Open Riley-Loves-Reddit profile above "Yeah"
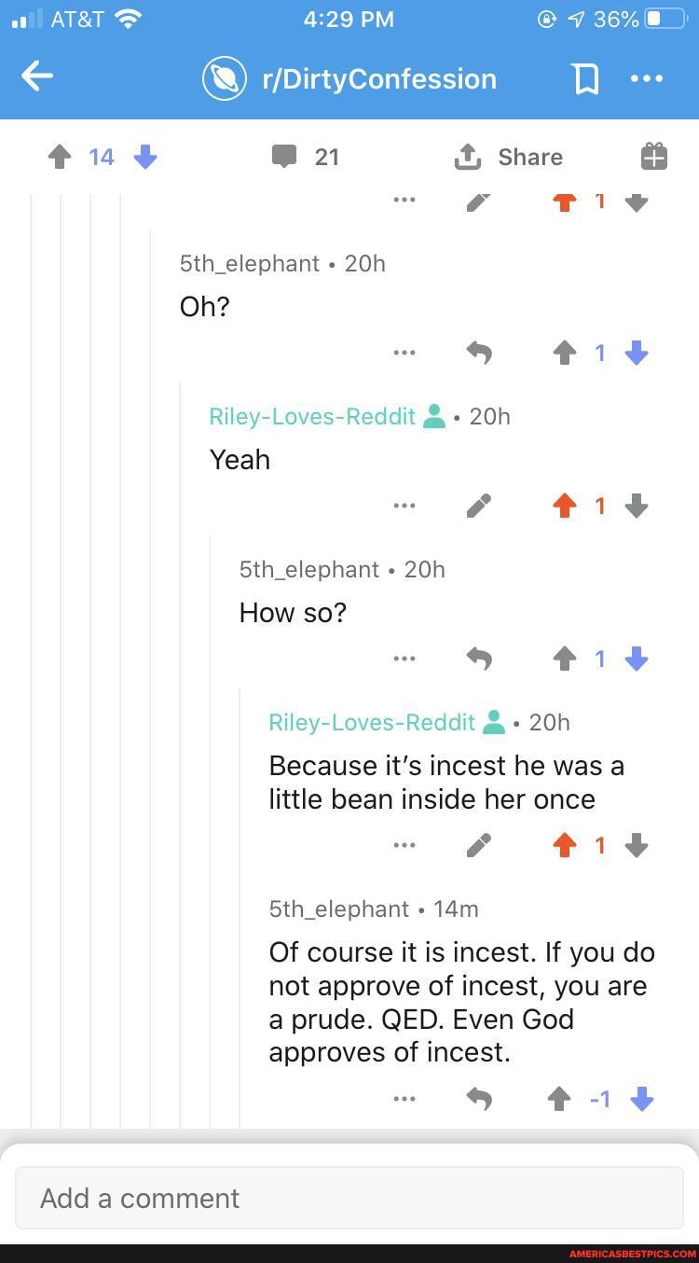Screen dimensions: 699x1263 tap(312, 416)
